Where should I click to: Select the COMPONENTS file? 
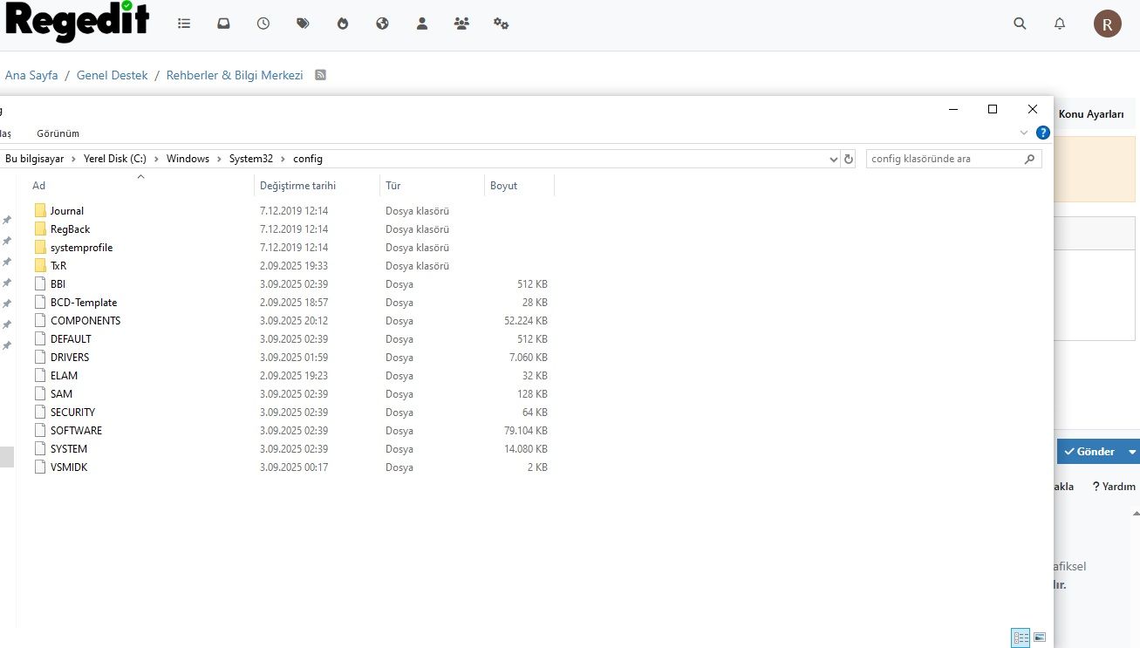tap(85, 320)
